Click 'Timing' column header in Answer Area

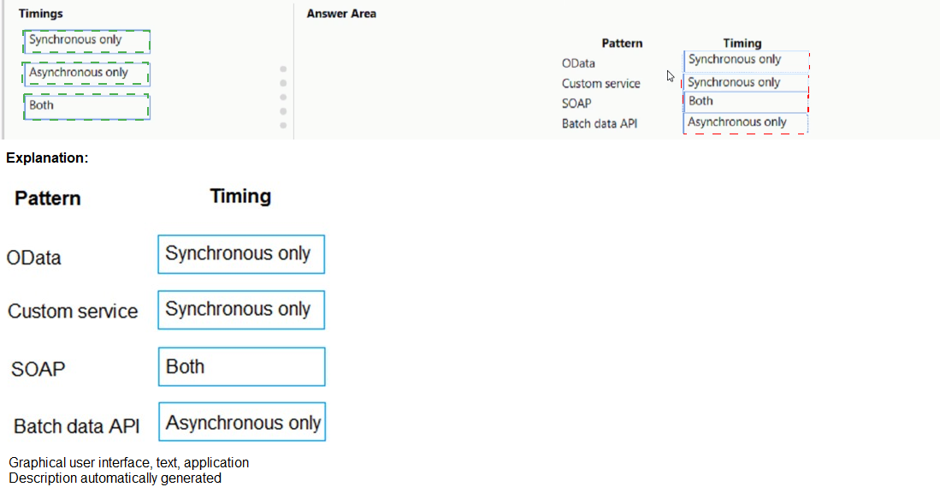742,43
